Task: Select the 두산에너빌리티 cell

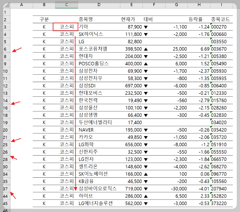Action: tap(99, 123)
